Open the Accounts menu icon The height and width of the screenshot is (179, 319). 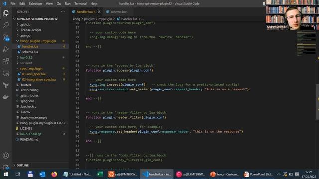(x=6, y=156)
